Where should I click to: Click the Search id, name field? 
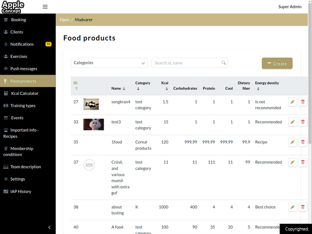(x=186, y=63)
